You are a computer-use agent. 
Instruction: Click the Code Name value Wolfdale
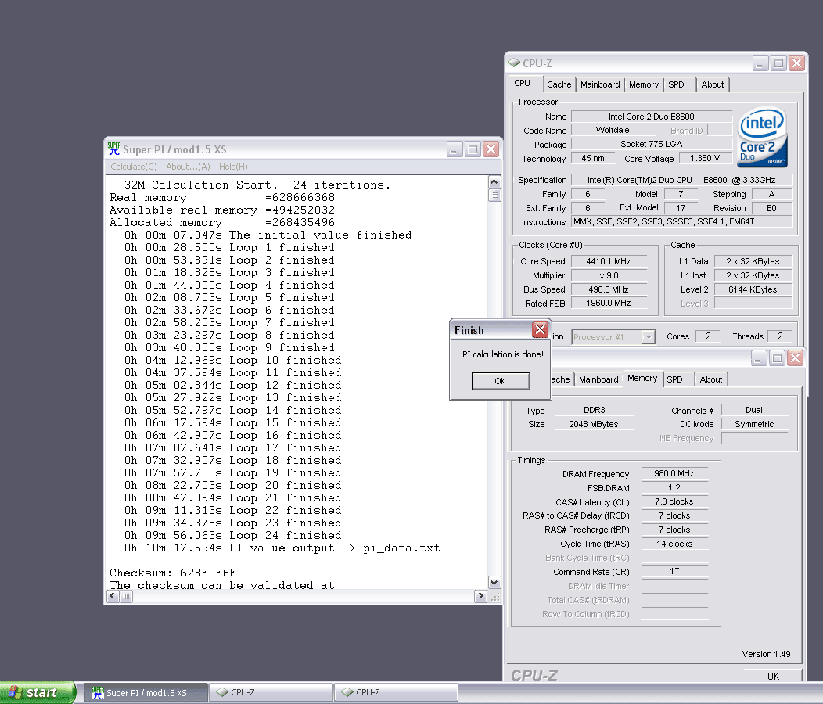click(612, 130)
